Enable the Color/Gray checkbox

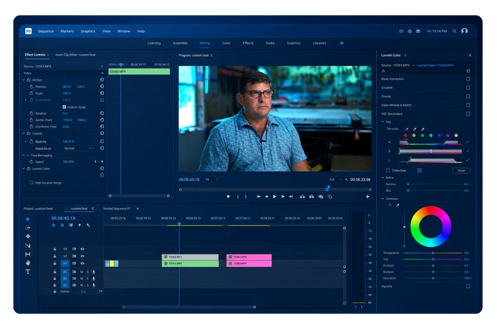pos(388,170)
